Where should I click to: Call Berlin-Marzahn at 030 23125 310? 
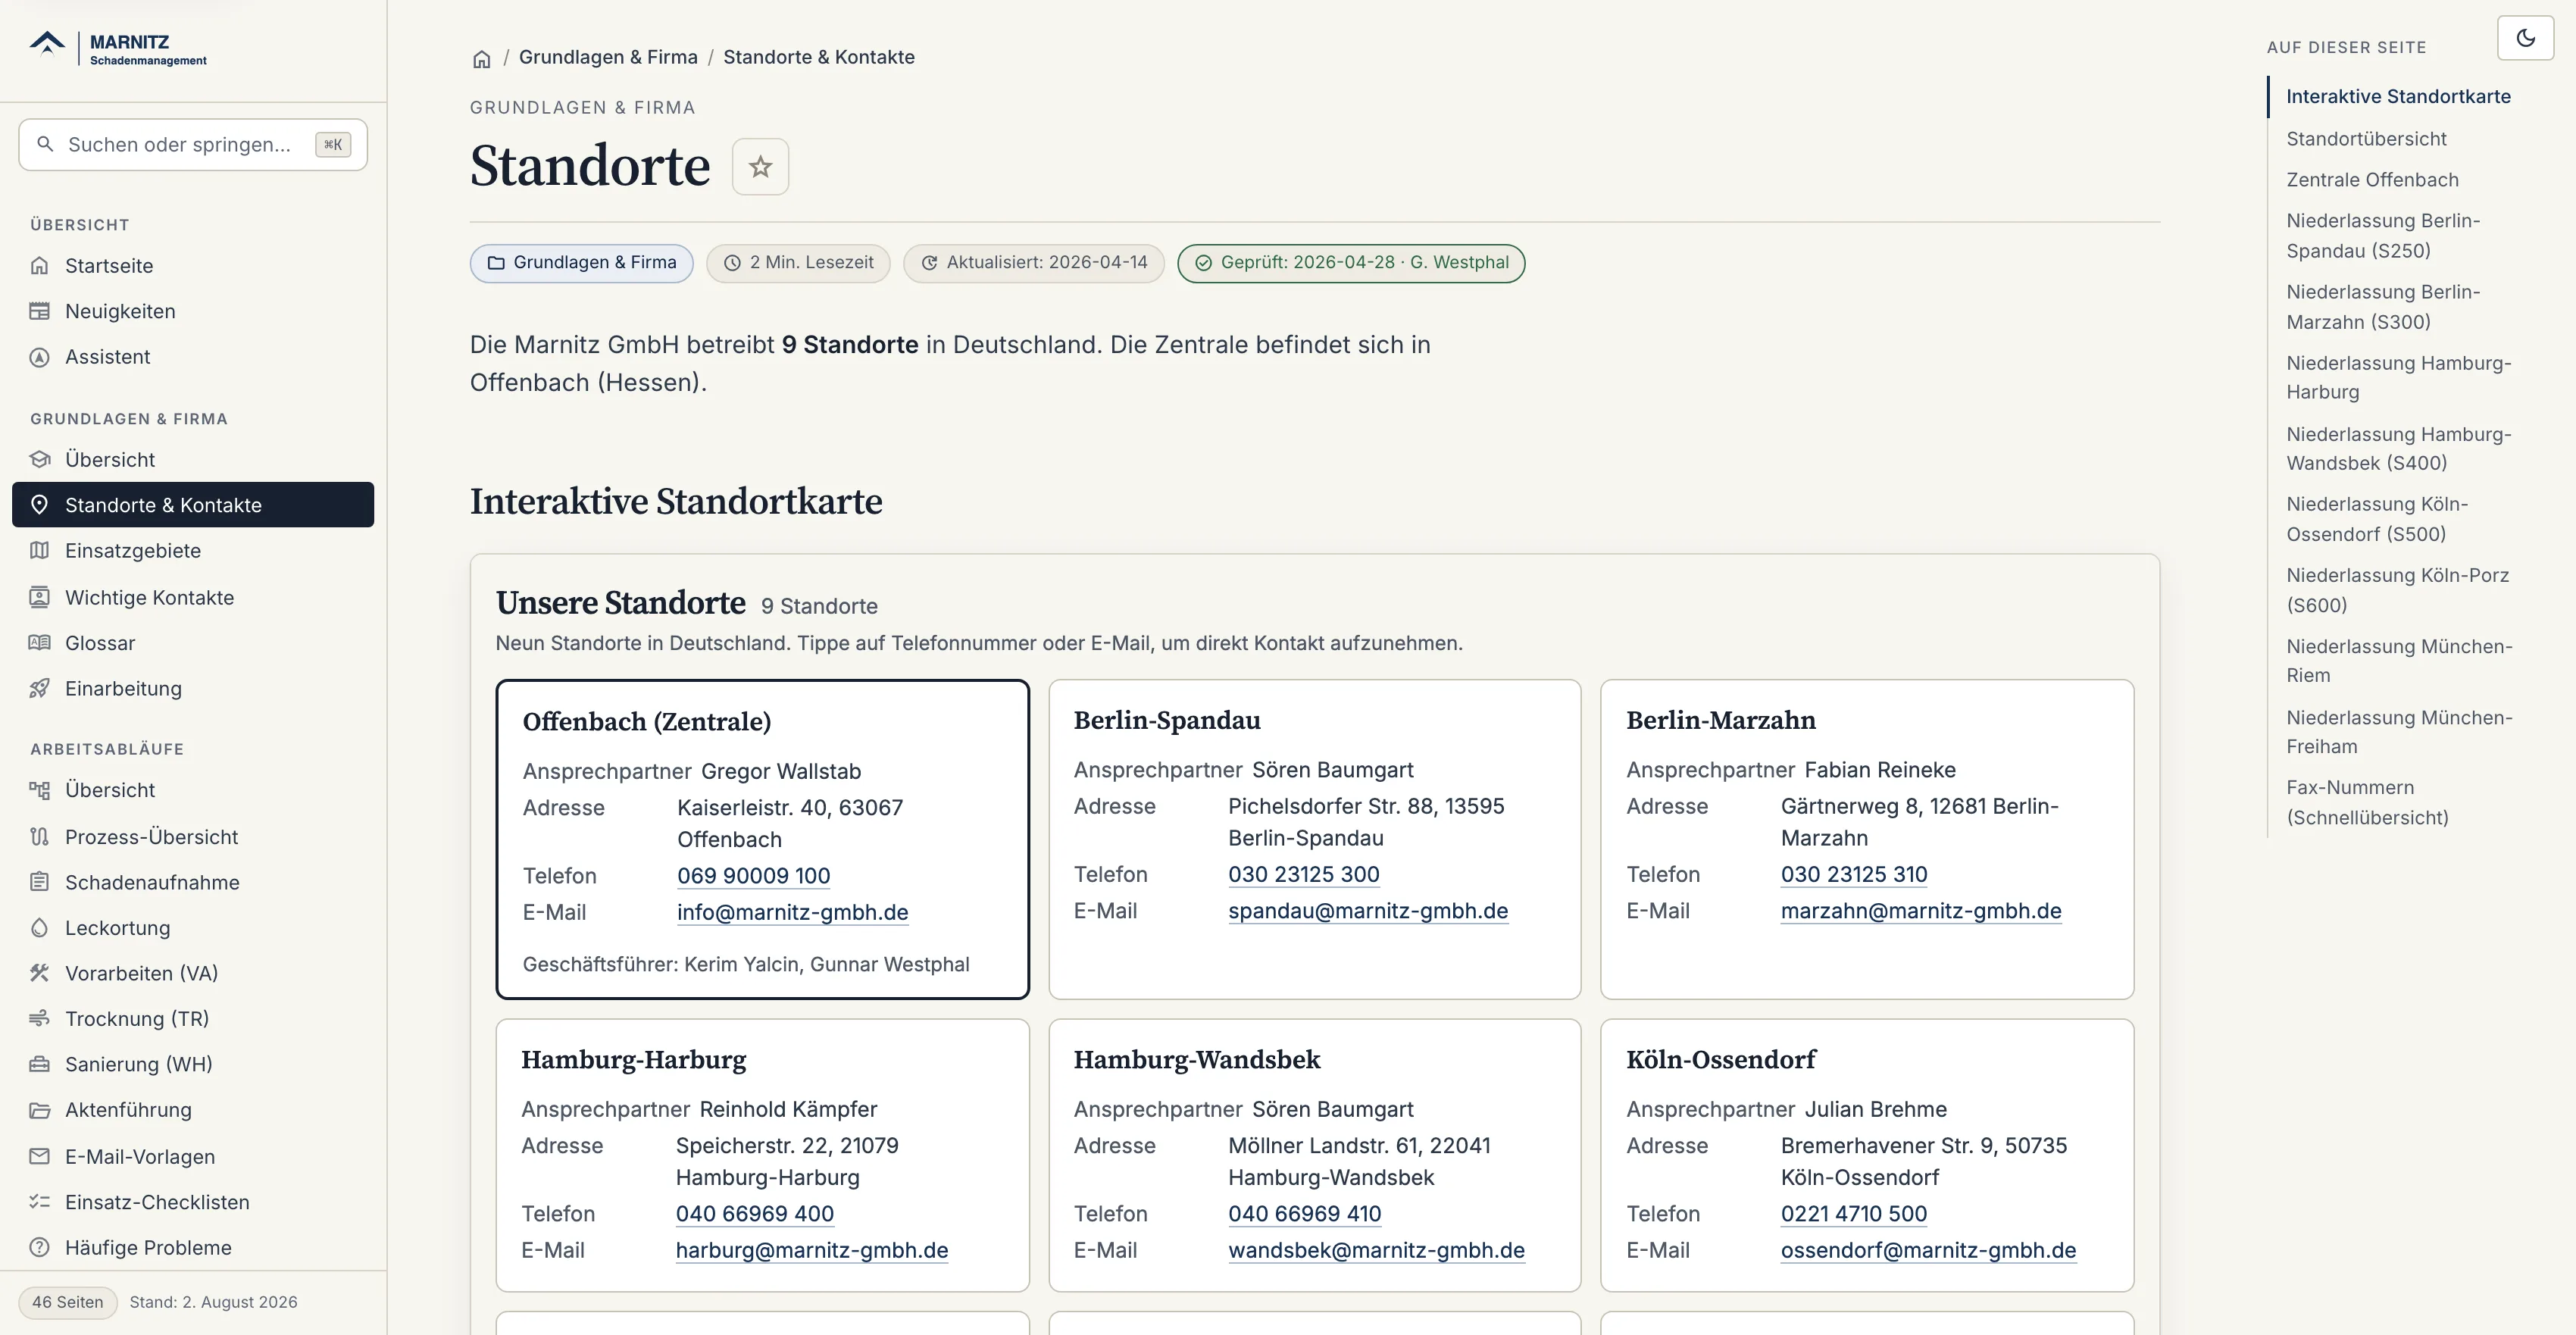(1853, 874)
